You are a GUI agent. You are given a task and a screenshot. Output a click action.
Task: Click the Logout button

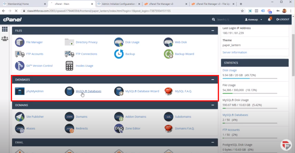tap(282, 19)
